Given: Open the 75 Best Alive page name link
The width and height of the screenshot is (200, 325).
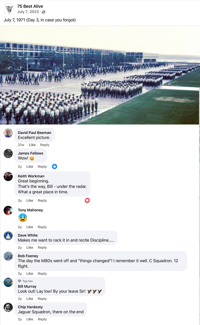Looking at the screenshot, I should pyautogui.click(x=30, y=6).
